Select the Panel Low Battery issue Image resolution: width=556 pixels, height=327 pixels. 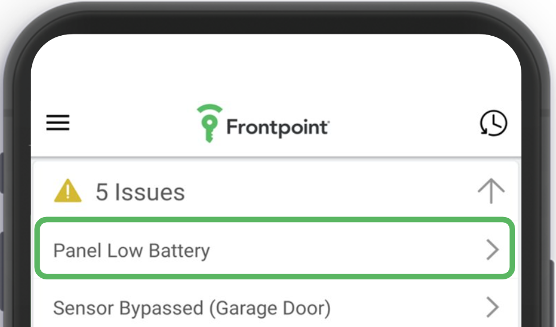tap(132, 250)
